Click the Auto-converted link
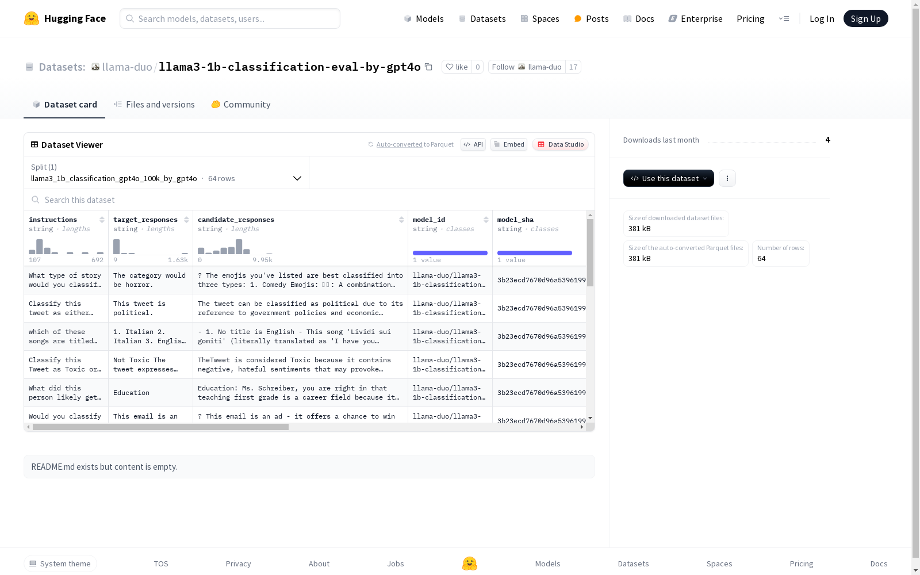 [x=399, y=144]
